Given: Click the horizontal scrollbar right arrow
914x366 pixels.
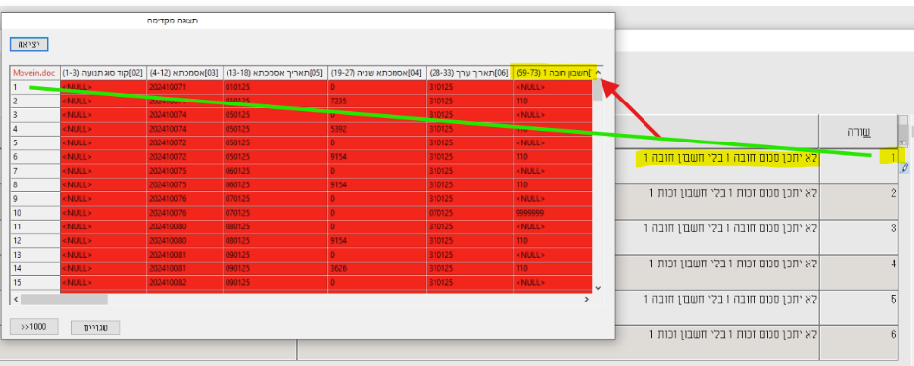Looking at the screenshot, I should point(587,299).
